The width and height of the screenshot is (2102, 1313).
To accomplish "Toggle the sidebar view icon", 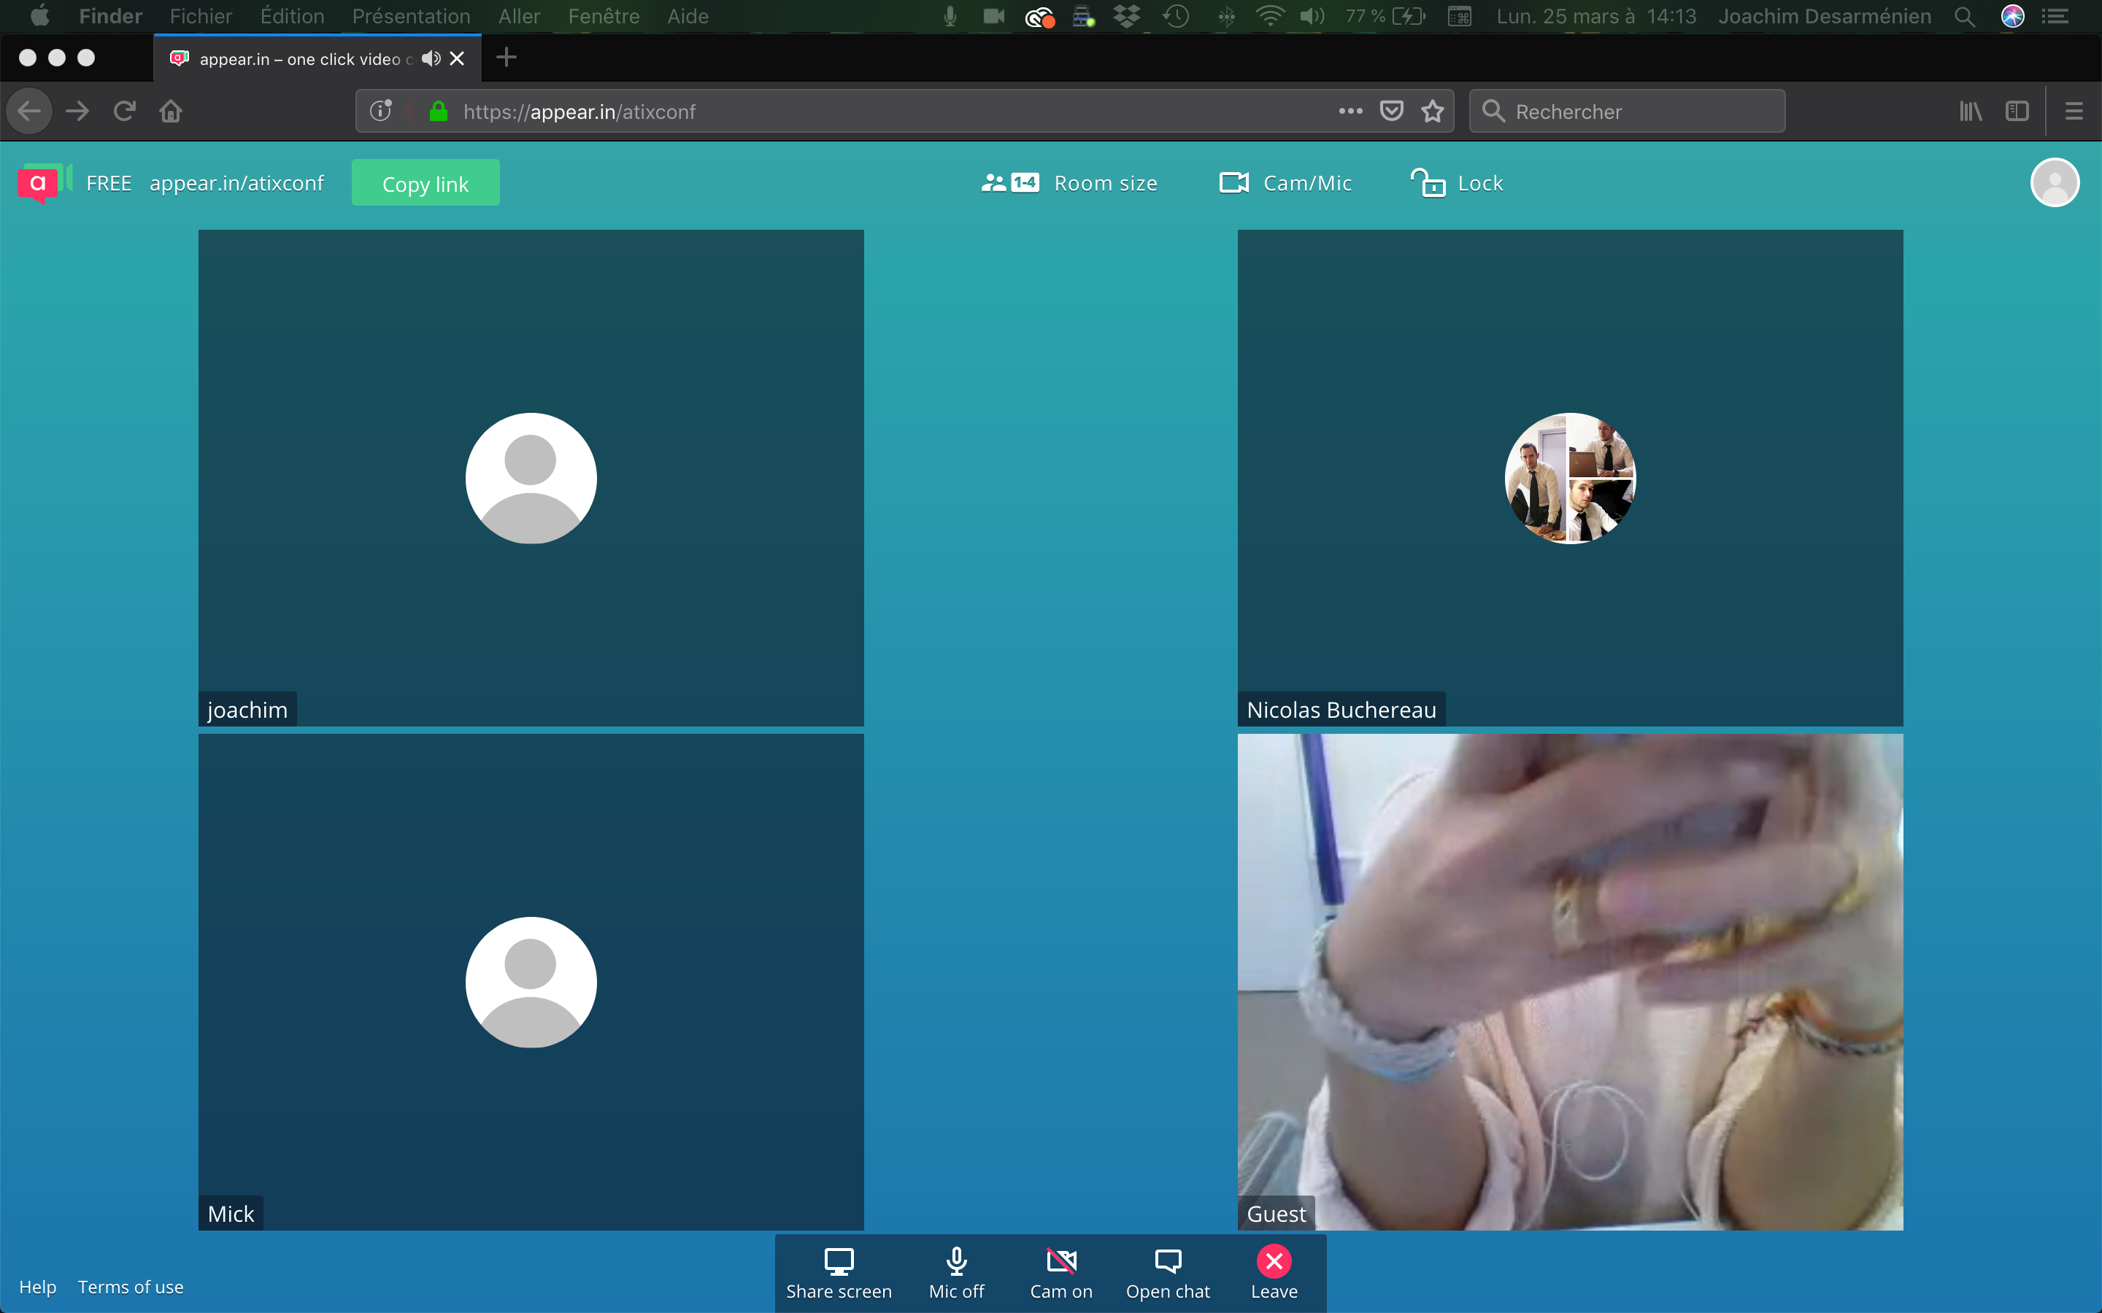I will [x=2017, y=111].
